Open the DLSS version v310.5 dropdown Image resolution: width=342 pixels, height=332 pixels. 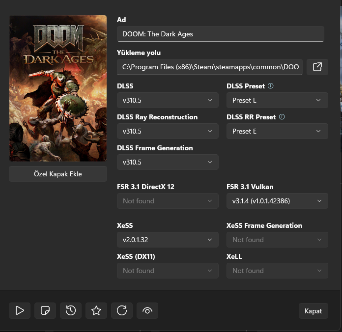pos(168,100)
